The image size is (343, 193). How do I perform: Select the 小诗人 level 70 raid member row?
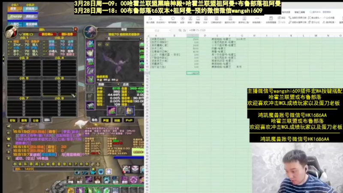click(59, 51)
